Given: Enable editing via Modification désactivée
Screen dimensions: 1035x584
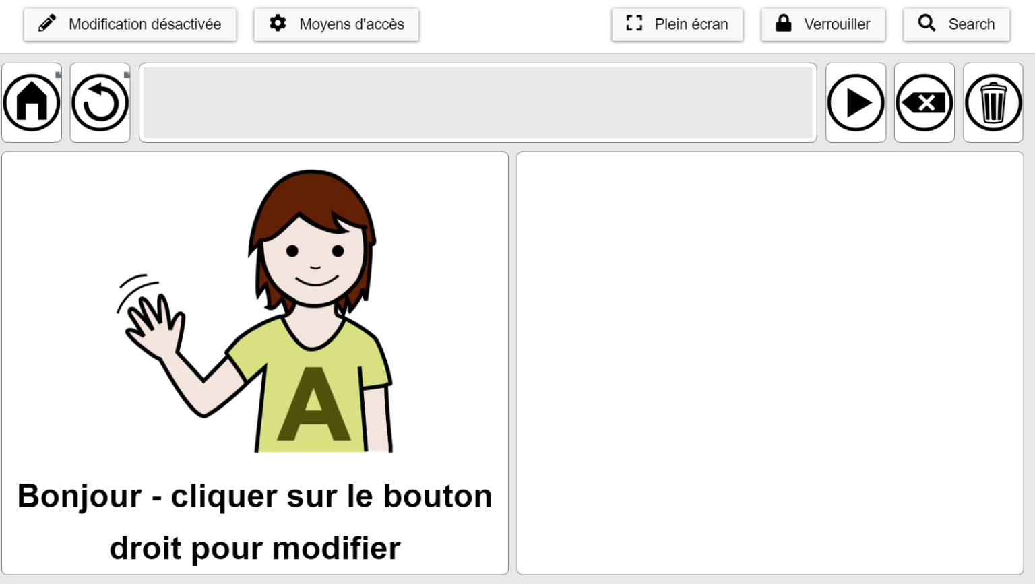Looking at the screenshot, I should click(x=130, y=24).
